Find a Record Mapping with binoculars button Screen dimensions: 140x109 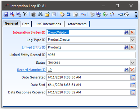127,70
